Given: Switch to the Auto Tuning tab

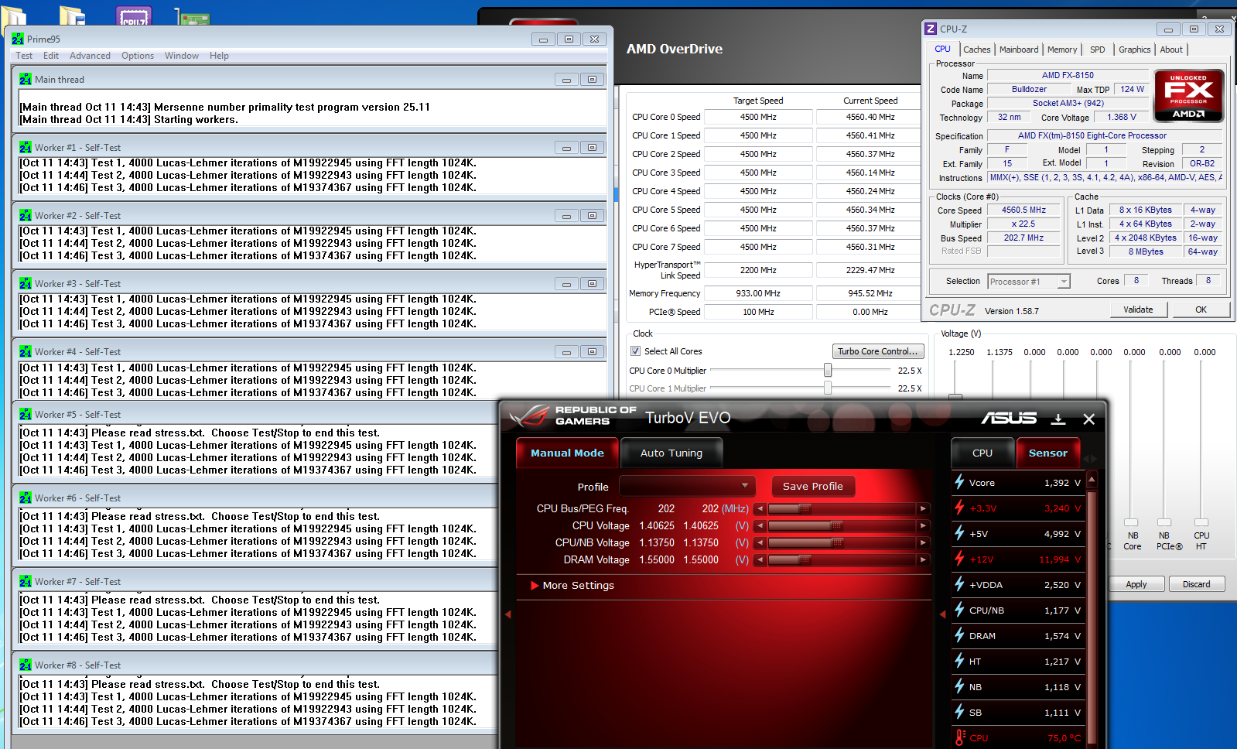Looking at the screenshot, I should [671, 453].
